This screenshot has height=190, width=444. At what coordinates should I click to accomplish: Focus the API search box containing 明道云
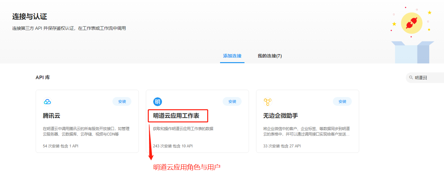[x=427, y=78]
